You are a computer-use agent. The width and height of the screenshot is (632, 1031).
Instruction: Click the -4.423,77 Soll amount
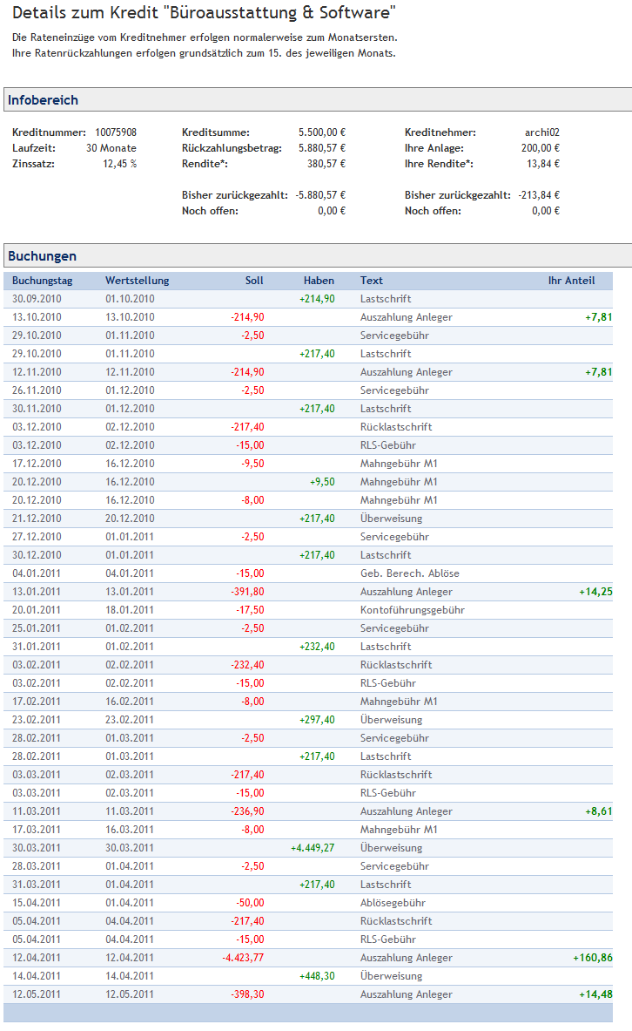click(x=243, y=958)
